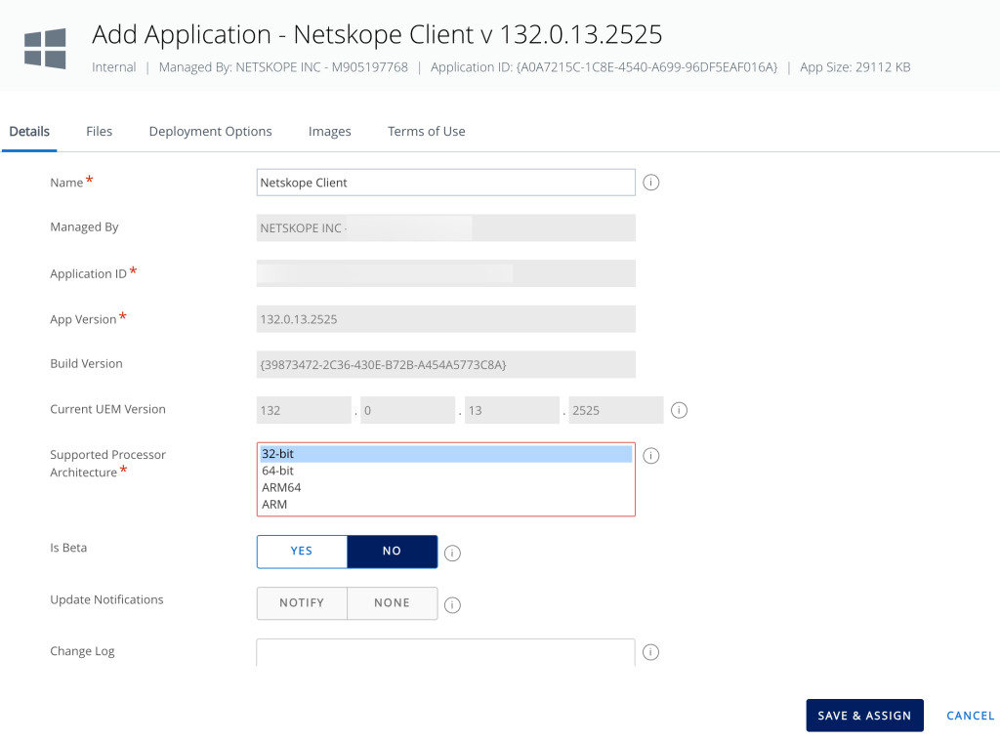Set Is Beta to YES
This screenshot has height=740, width=1000.
click(x=302, y=552)
